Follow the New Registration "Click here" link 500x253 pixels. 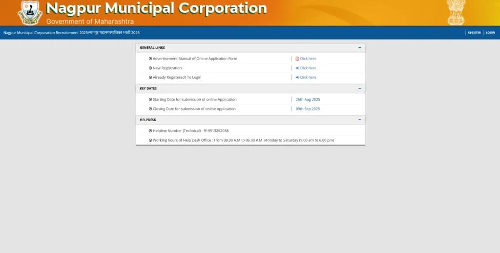[308, 68]
